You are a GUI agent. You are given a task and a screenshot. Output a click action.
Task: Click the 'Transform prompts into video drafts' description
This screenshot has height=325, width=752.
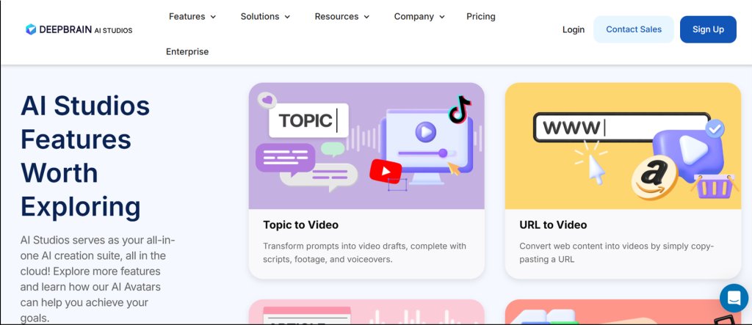[364, 252]
